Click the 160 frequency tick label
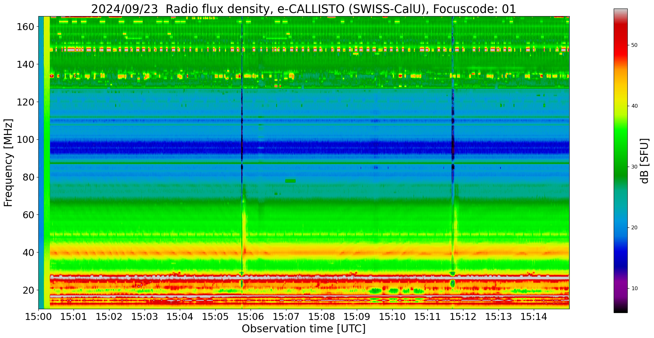 25,27
